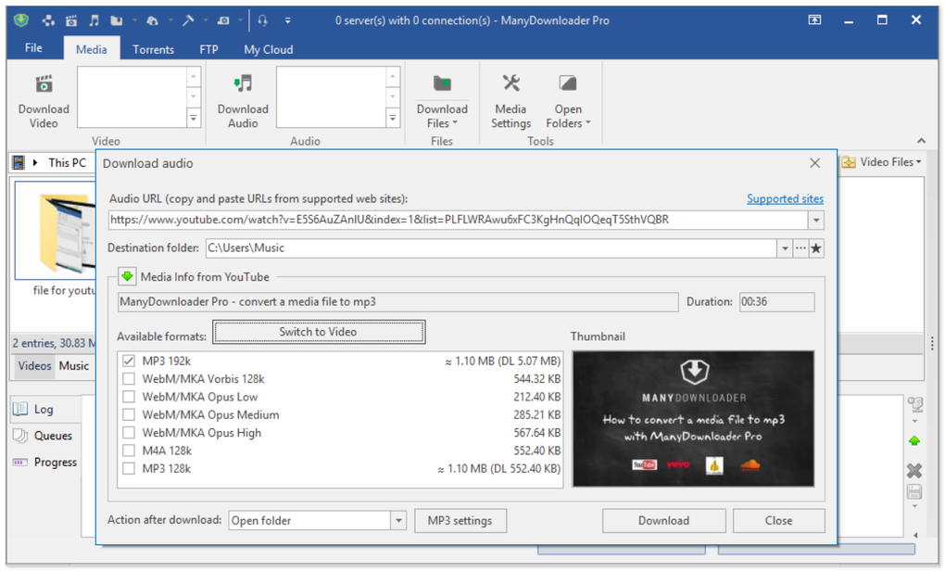Check the WebM/MKA Opus Low format
This screenshot has width=945, height=571.
pos(129,397)
